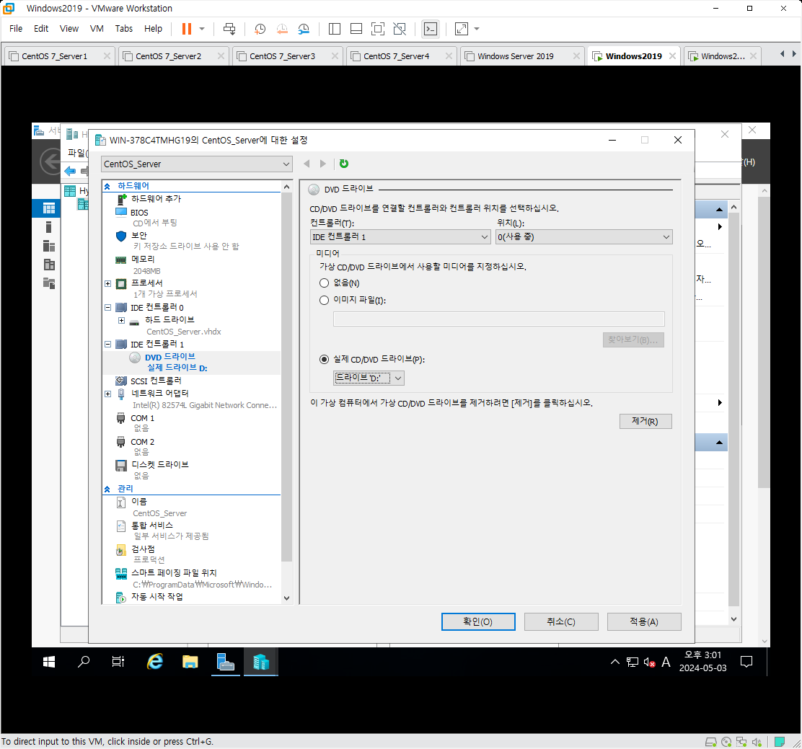Collapse the IDE 컨트롤러 1 node

108,345
